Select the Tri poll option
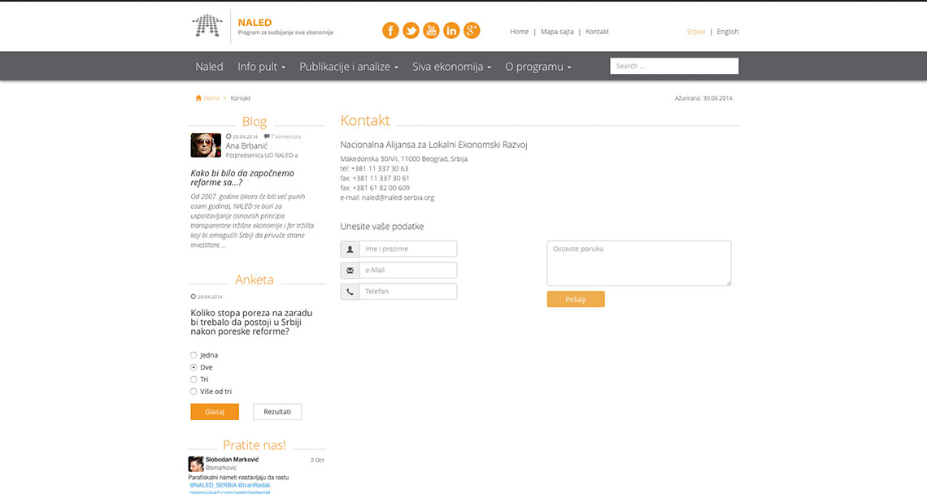Viewport: 927px width, 494px height. tap(194, 379)
